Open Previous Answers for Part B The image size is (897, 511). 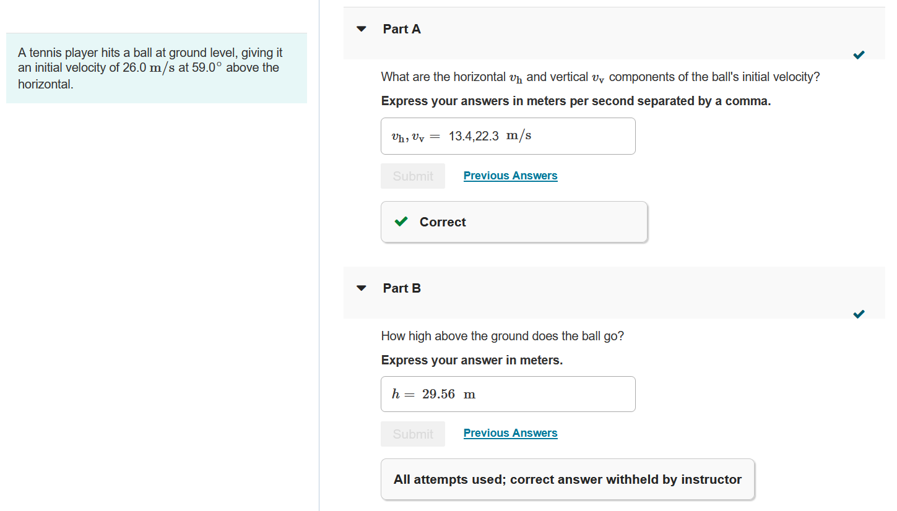(510, 432)
